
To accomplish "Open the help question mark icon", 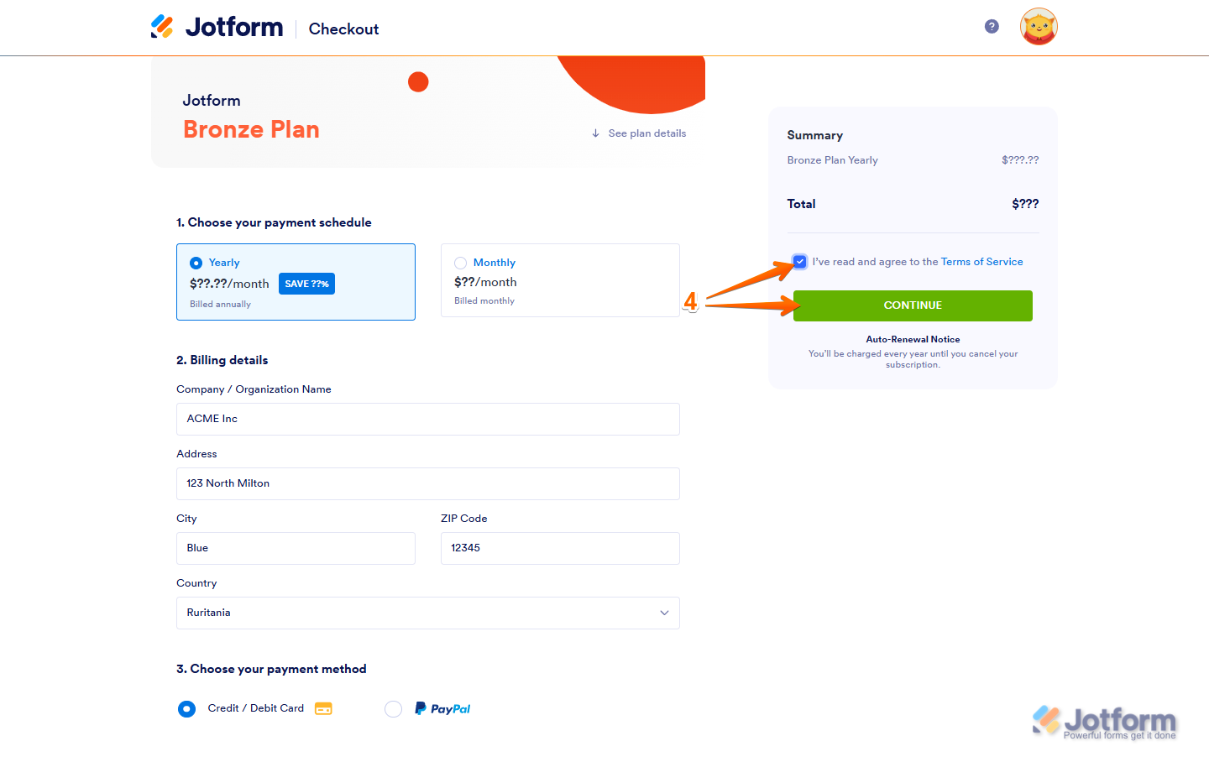I will pyautogui.click(x=992, y=27).
